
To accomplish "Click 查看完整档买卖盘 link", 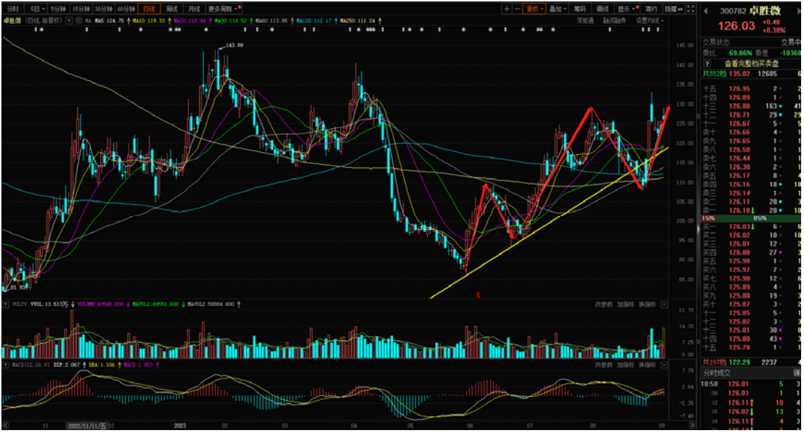I will (x=751, y=63).
